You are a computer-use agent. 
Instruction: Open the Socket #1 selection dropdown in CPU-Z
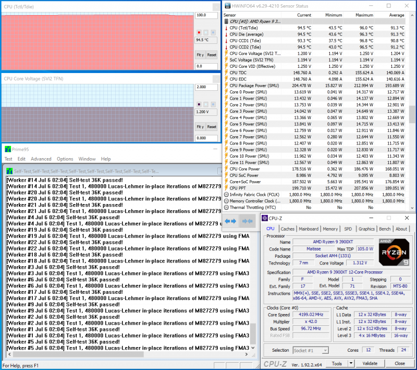pyautogui.click(x=311, y=350)
